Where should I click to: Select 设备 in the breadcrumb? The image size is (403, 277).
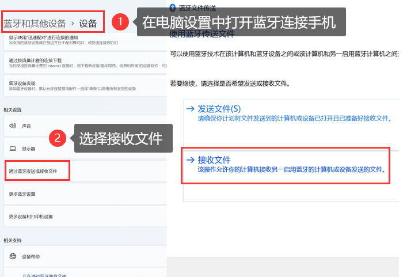[x=88, y=24]
